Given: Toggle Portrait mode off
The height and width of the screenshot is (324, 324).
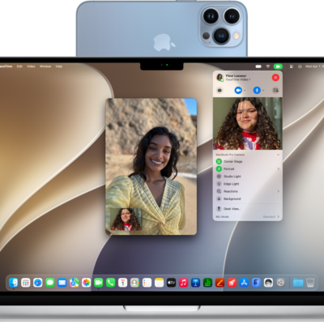Looking at the screenshot, I should [x=219, y=169].
